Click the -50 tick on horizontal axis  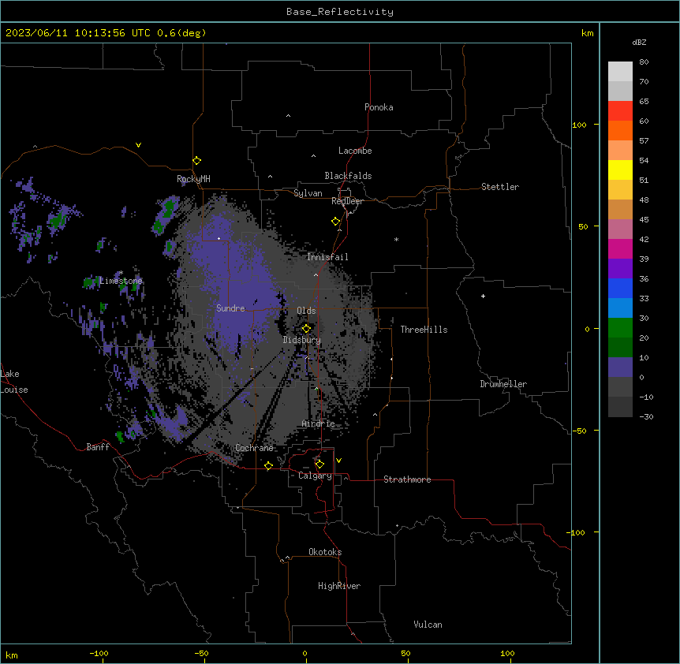[x=201, y=653]
